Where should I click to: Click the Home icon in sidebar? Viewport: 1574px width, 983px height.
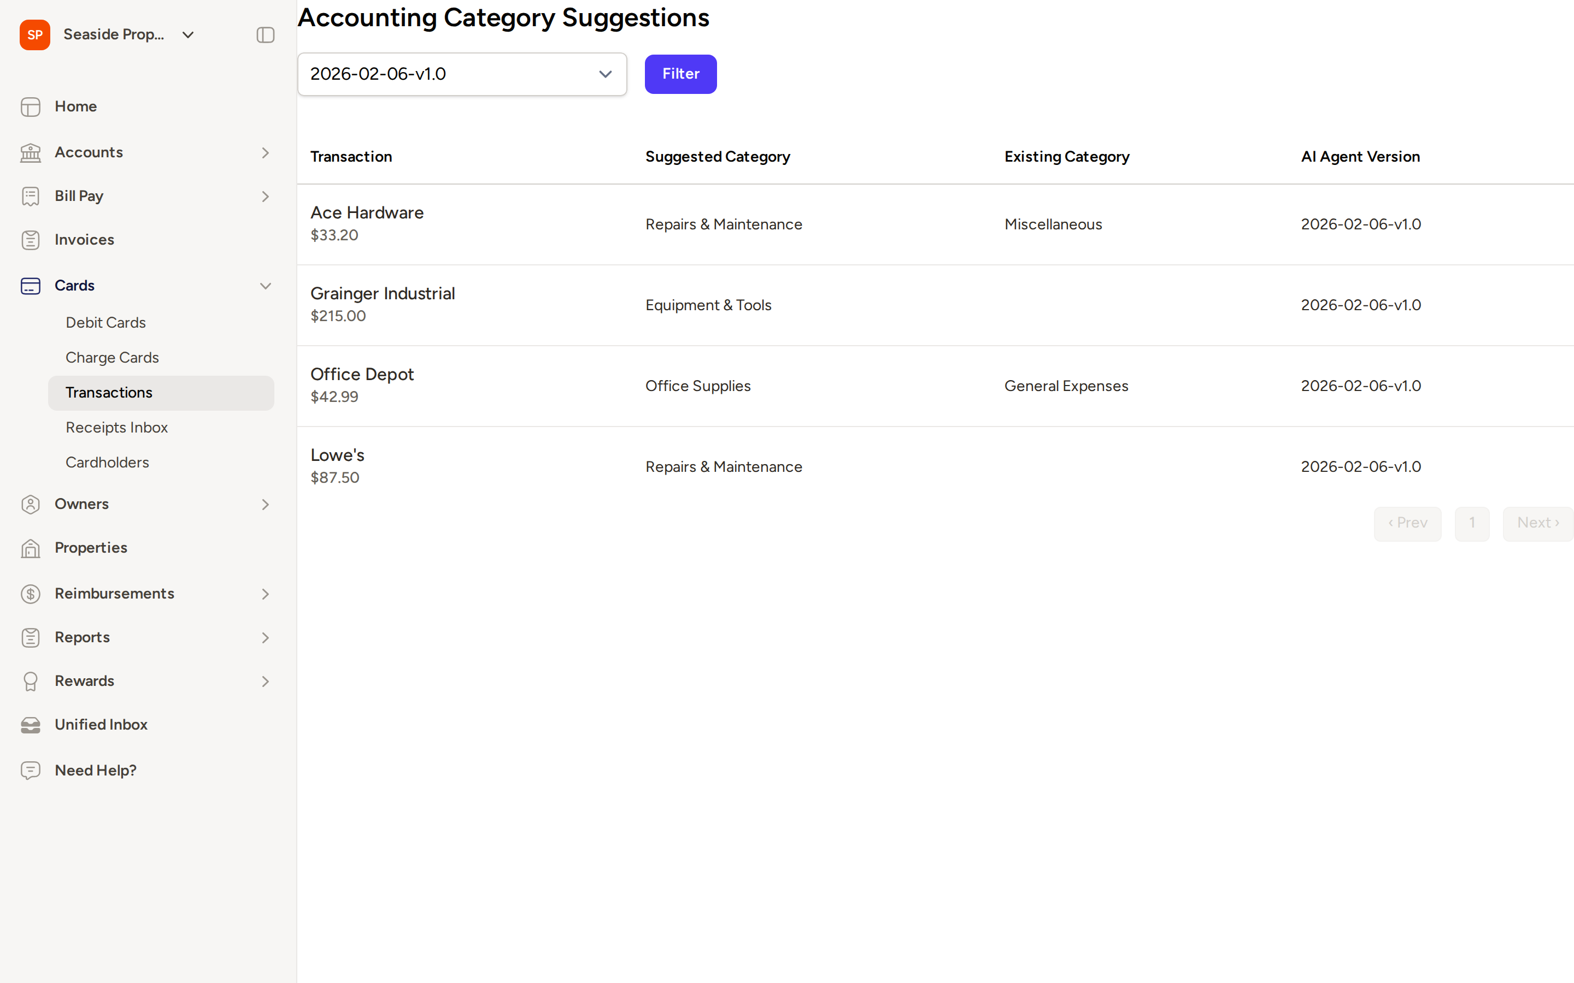[x=31, y=106]
